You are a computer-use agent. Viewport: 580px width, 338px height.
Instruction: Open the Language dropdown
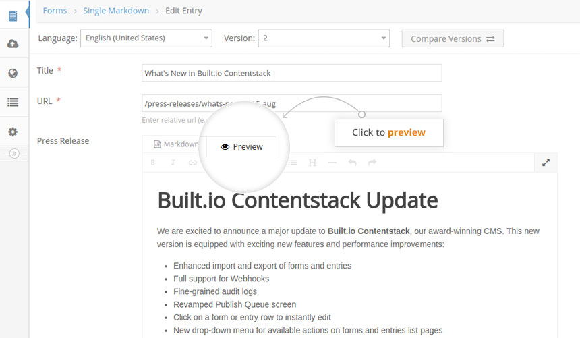click(146, 38)
